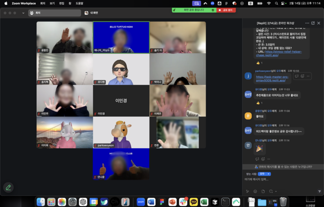Viewport: 324px width, 207px height.
Task: Open the window title bar chevron dropdown
Action: [23, 13]
